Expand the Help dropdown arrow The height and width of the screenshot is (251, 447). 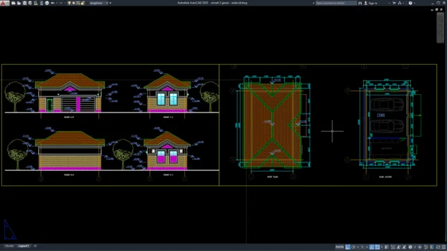click(x=415, y=3)
